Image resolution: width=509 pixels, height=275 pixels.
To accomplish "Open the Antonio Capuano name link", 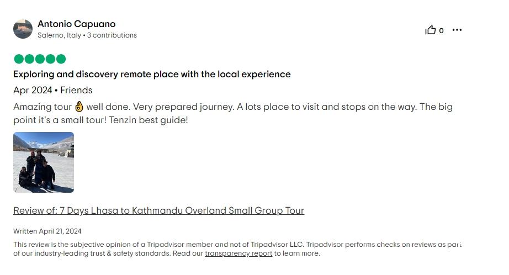I will pos(77,24).
